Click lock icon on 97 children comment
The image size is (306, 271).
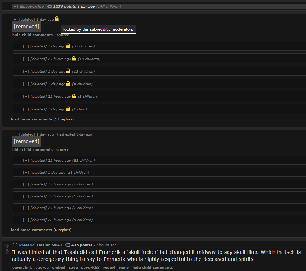tap(68, 46)
